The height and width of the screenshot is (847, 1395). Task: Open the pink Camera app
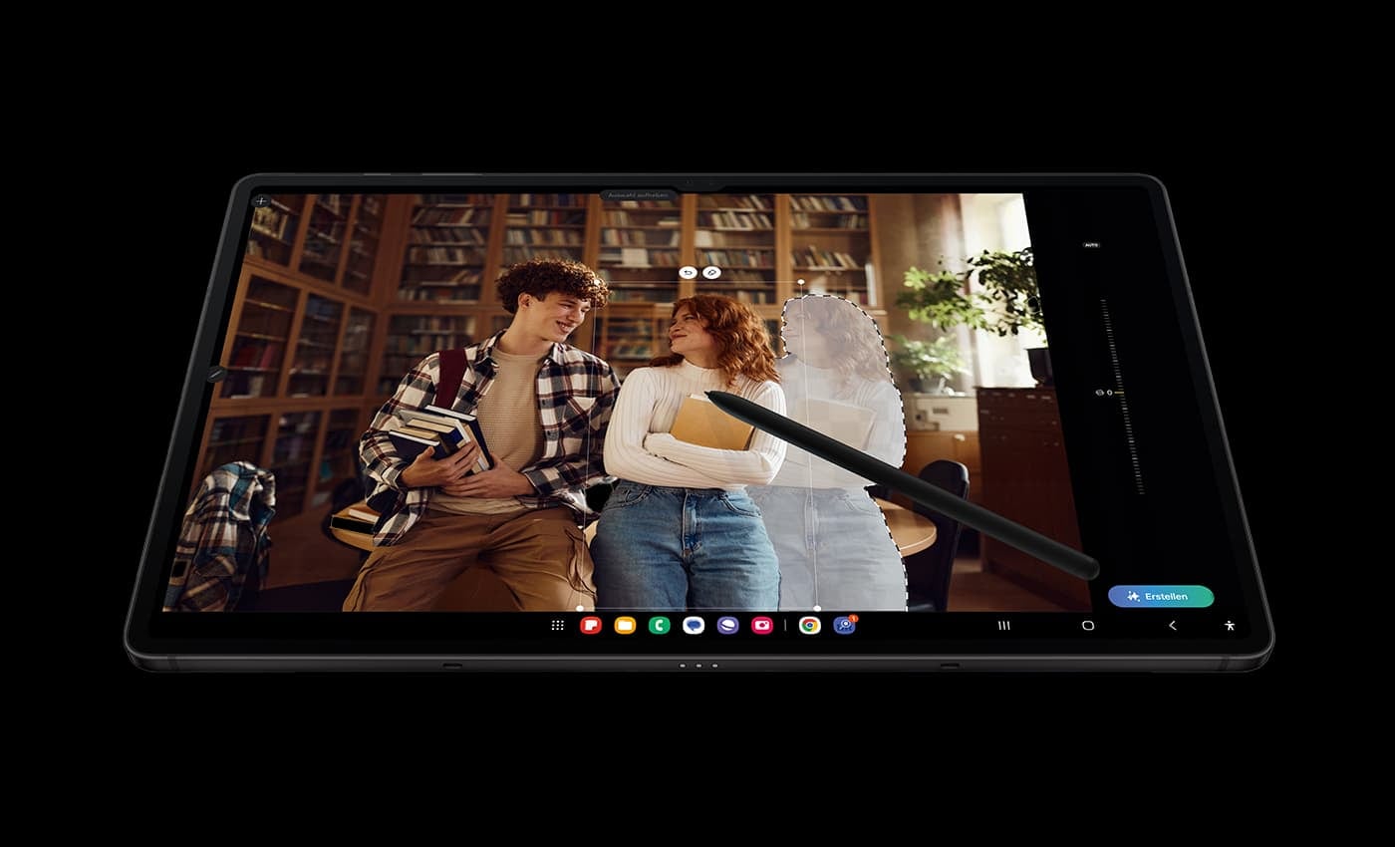(x=762, y=626)
